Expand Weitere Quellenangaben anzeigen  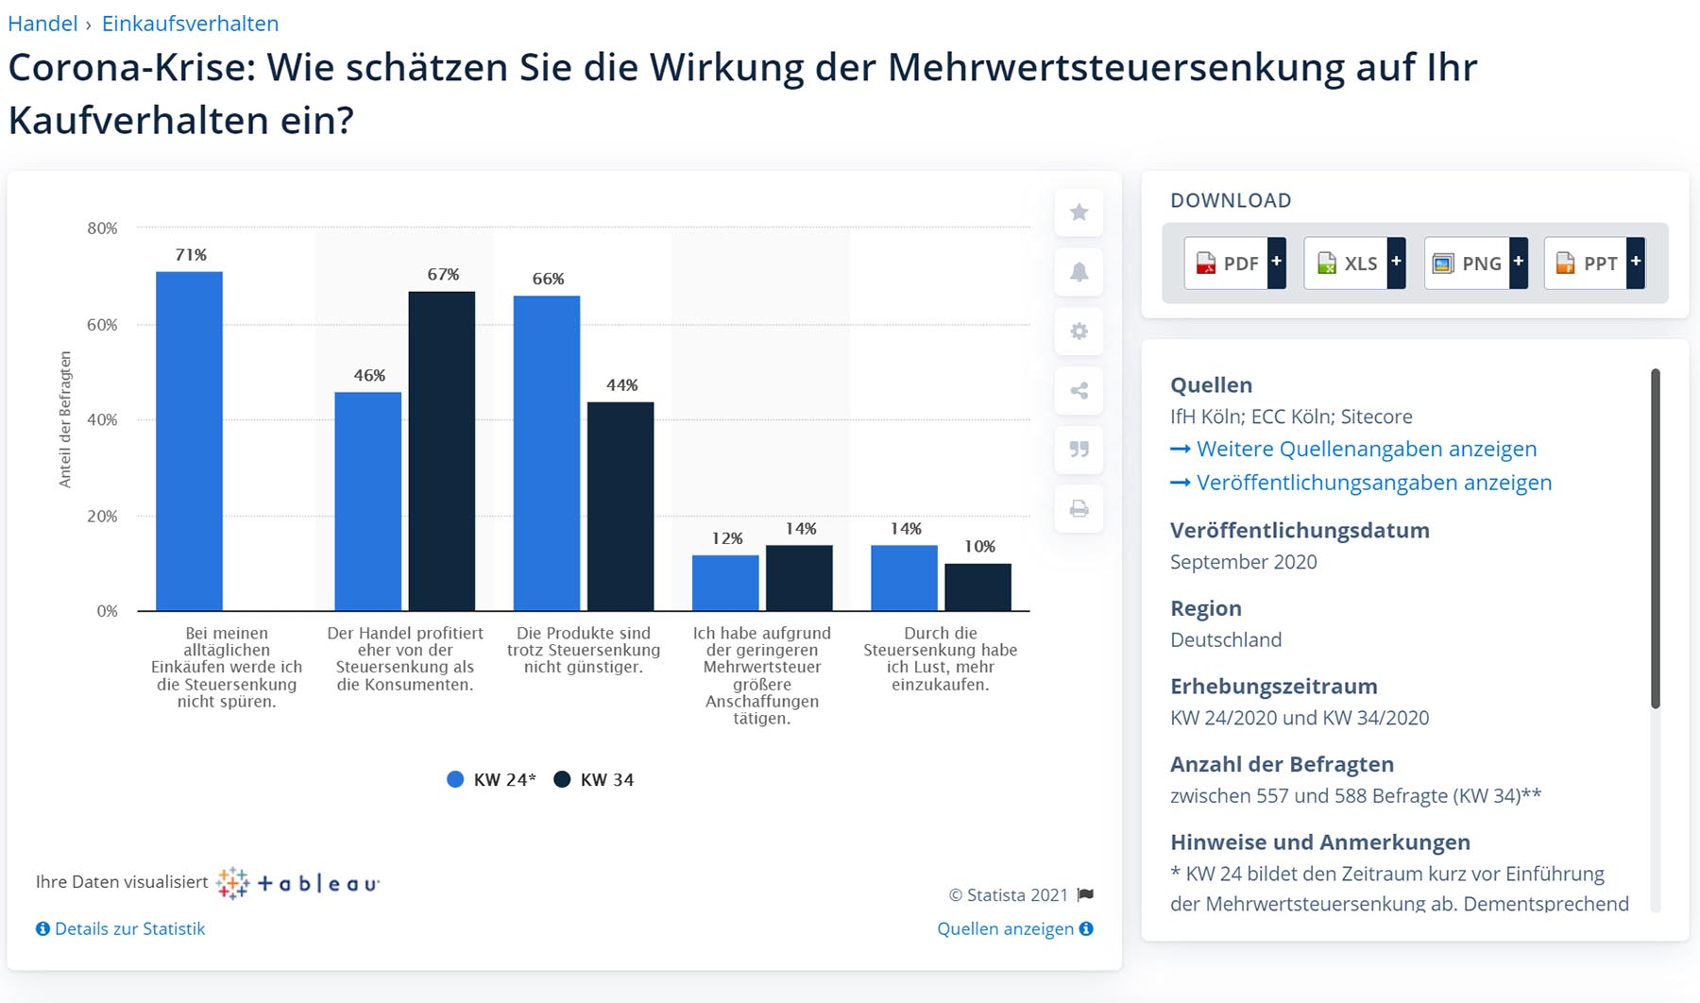coord(1366,450)
